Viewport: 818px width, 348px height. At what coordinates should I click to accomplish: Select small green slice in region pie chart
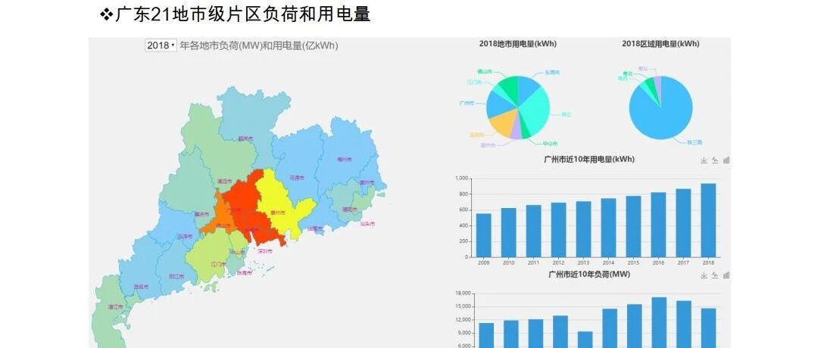(651, 88)
